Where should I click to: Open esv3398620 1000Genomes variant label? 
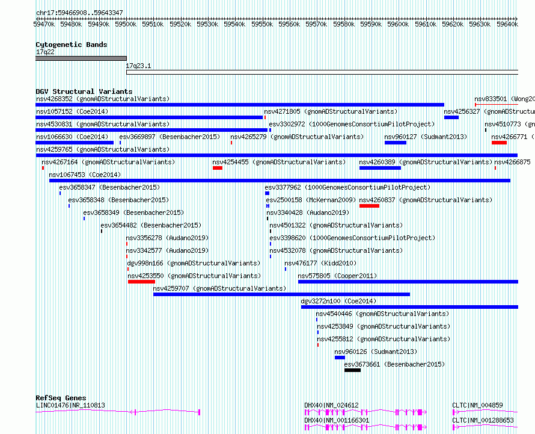(352, 238)
